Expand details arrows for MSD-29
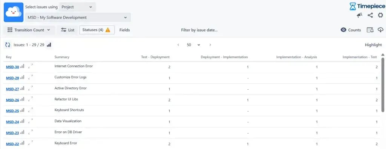The image size is (386, 149). (31, 77)
